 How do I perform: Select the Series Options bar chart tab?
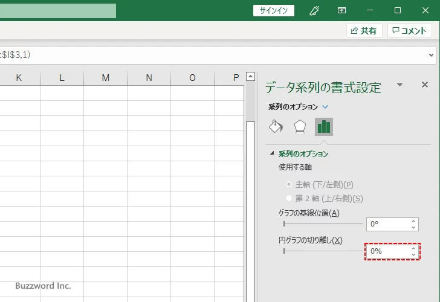pyautogui.click(x=324, y=127)
